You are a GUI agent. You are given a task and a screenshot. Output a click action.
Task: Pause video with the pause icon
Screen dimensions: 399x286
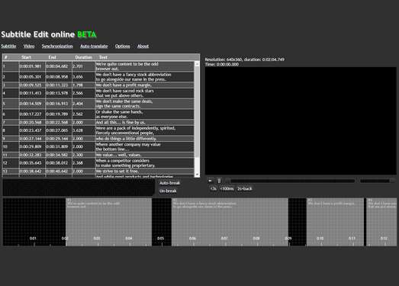click(x=219, y=181)
